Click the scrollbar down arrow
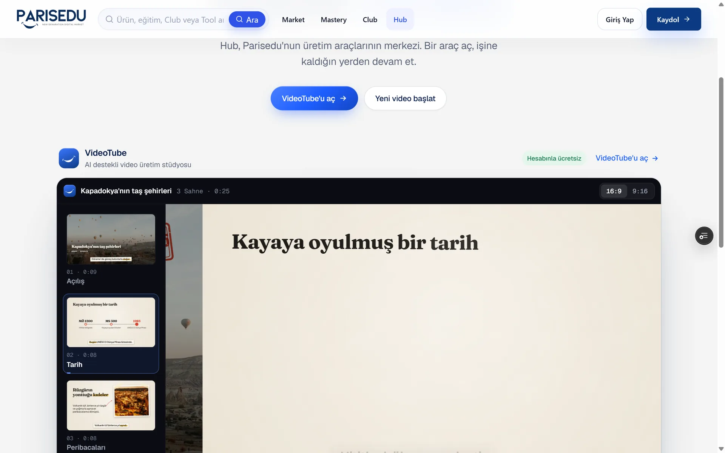The width and height of the screenshot is (725, 453). point(721,449)
